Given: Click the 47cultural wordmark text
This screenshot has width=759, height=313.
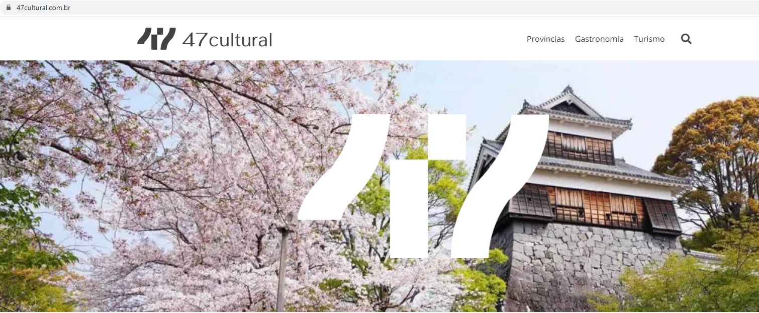Looking at the screenshot, I should point(227,40).
